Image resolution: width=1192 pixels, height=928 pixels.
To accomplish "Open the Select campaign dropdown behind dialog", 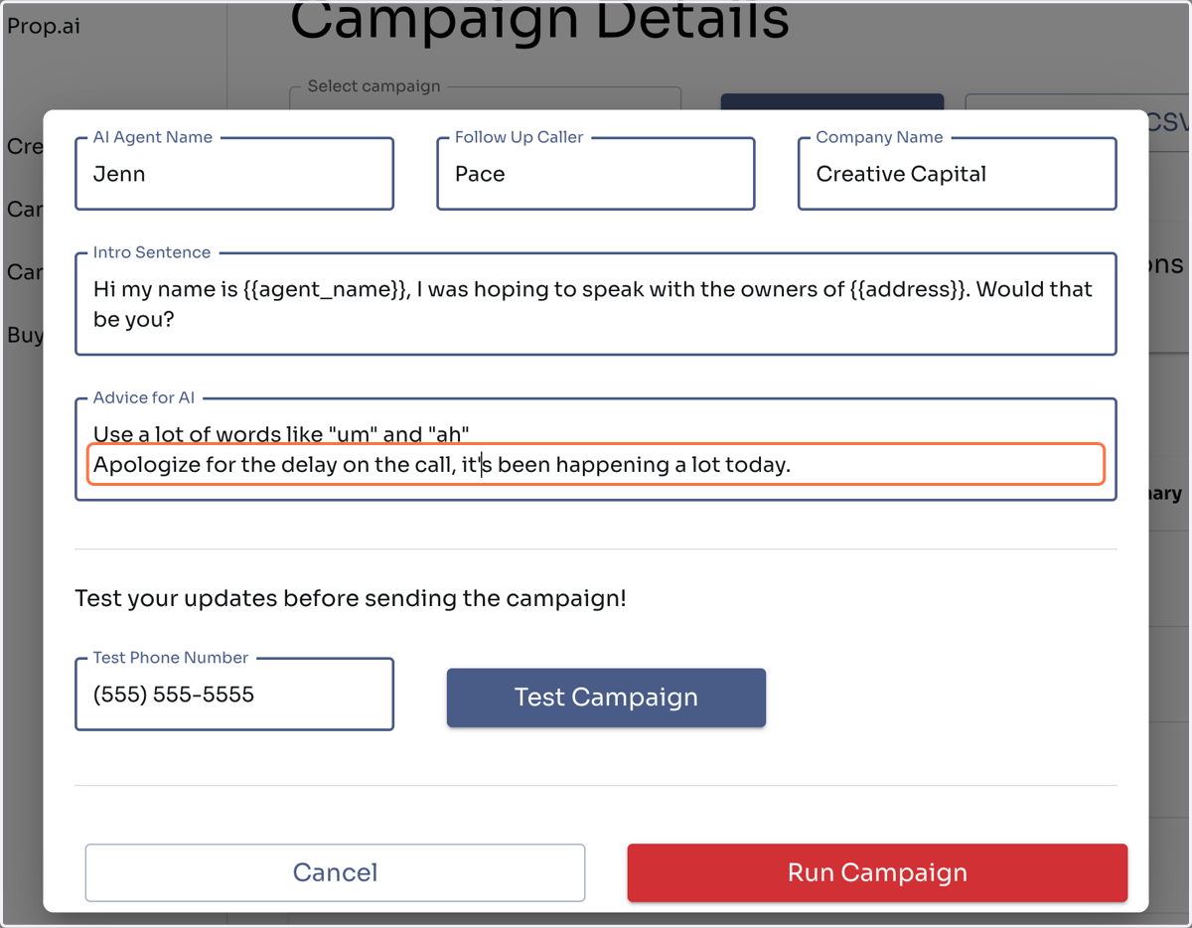I will (x=485, y=97).
